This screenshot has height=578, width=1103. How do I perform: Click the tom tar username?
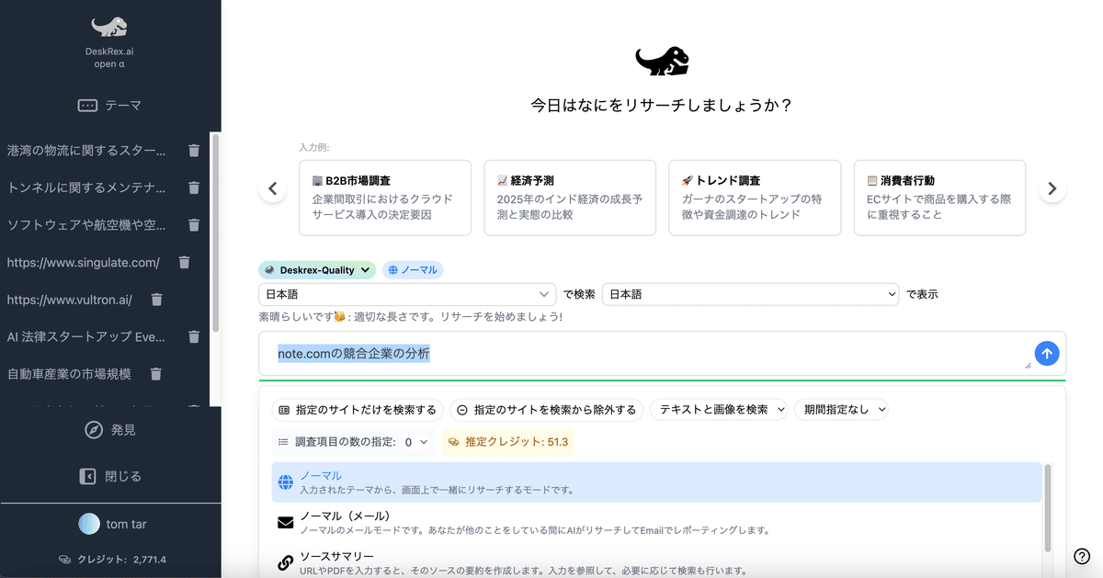(x=126, y=524)
